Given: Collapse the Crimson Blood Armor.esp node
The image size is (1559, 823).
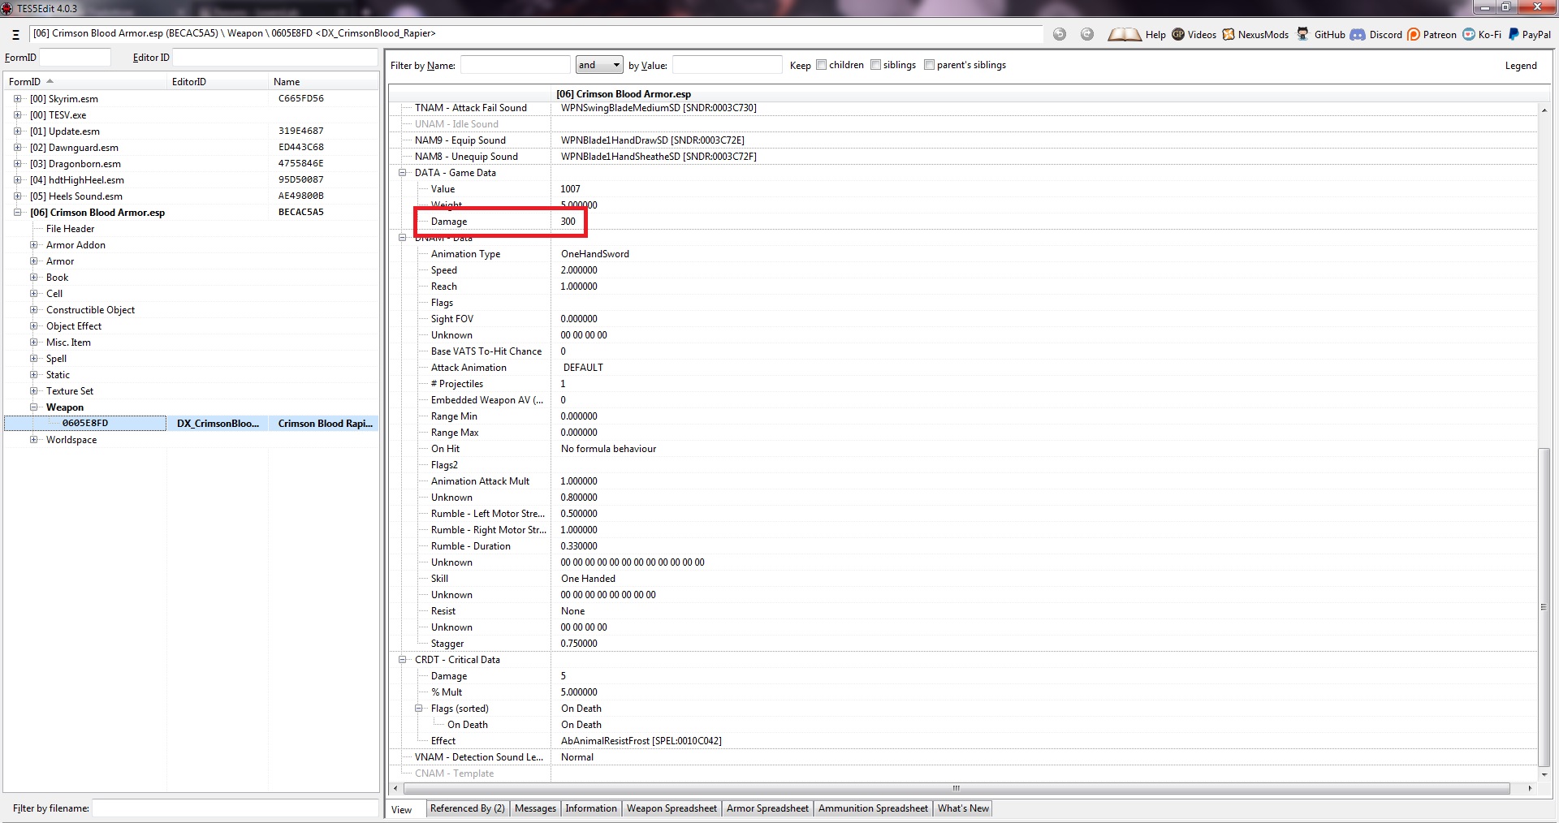Looking at the screenshot, I should coord(17,213).
